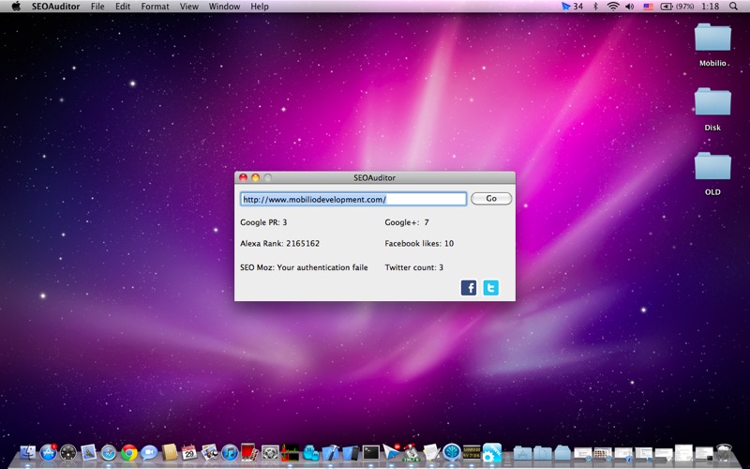Click the Bluetooth menu bar icon
Viewport: 750px width, 469px height.
point(594,7)
